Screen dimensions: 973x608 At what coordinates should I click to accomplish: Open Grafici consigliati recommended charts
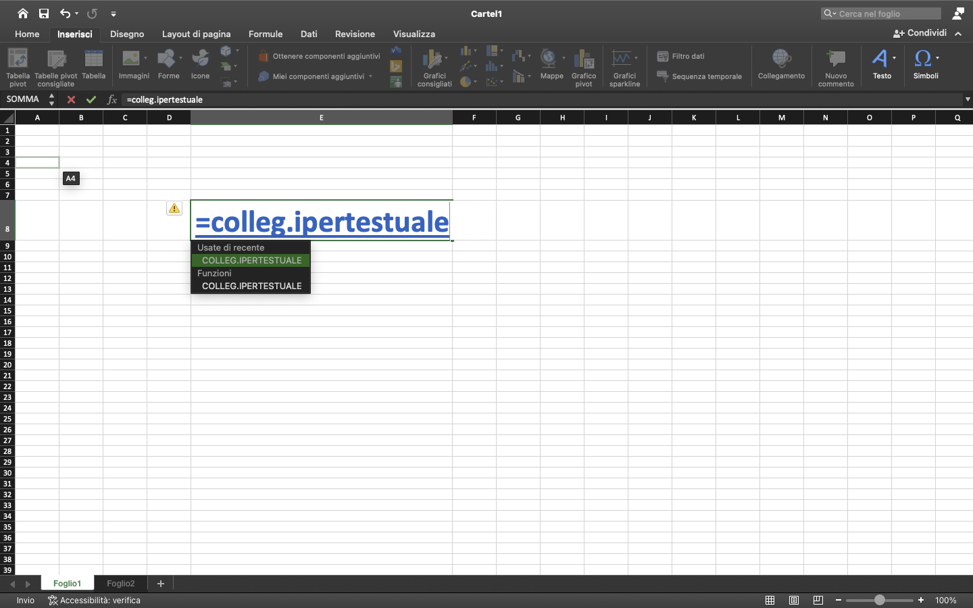(434, 66)
